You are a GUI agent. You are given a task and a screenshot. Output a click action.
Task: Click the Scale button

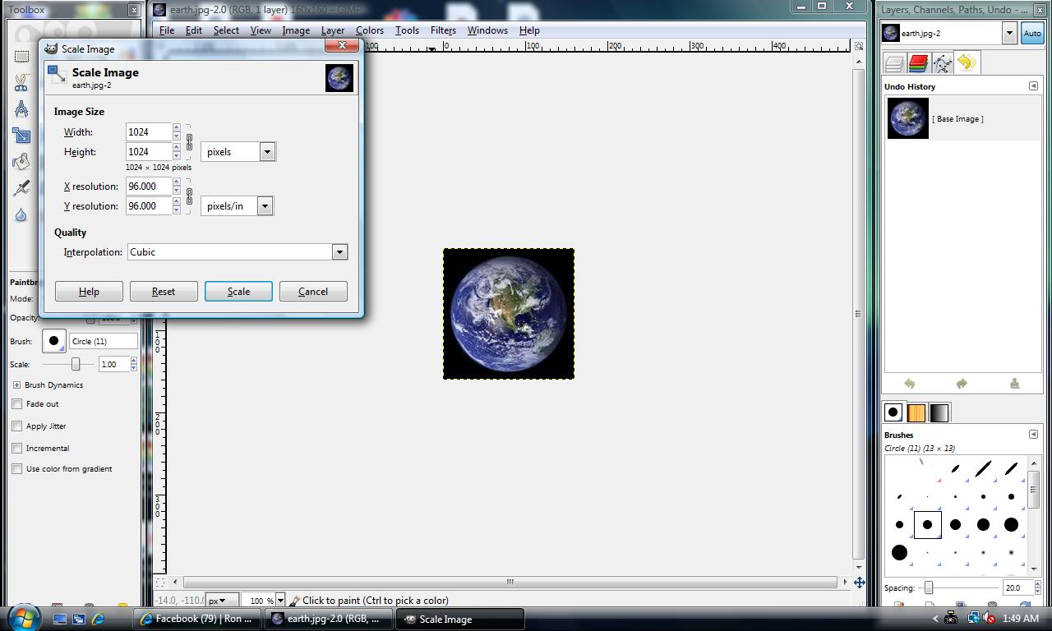[238, 292]
